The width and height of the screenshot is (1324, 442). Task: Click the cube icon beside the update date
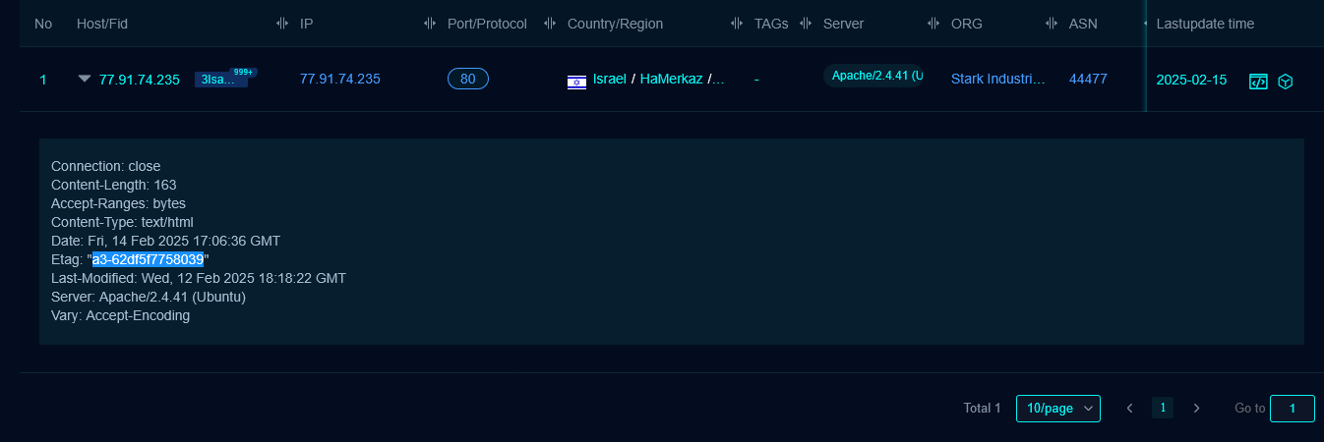[x=1285, y=82]
